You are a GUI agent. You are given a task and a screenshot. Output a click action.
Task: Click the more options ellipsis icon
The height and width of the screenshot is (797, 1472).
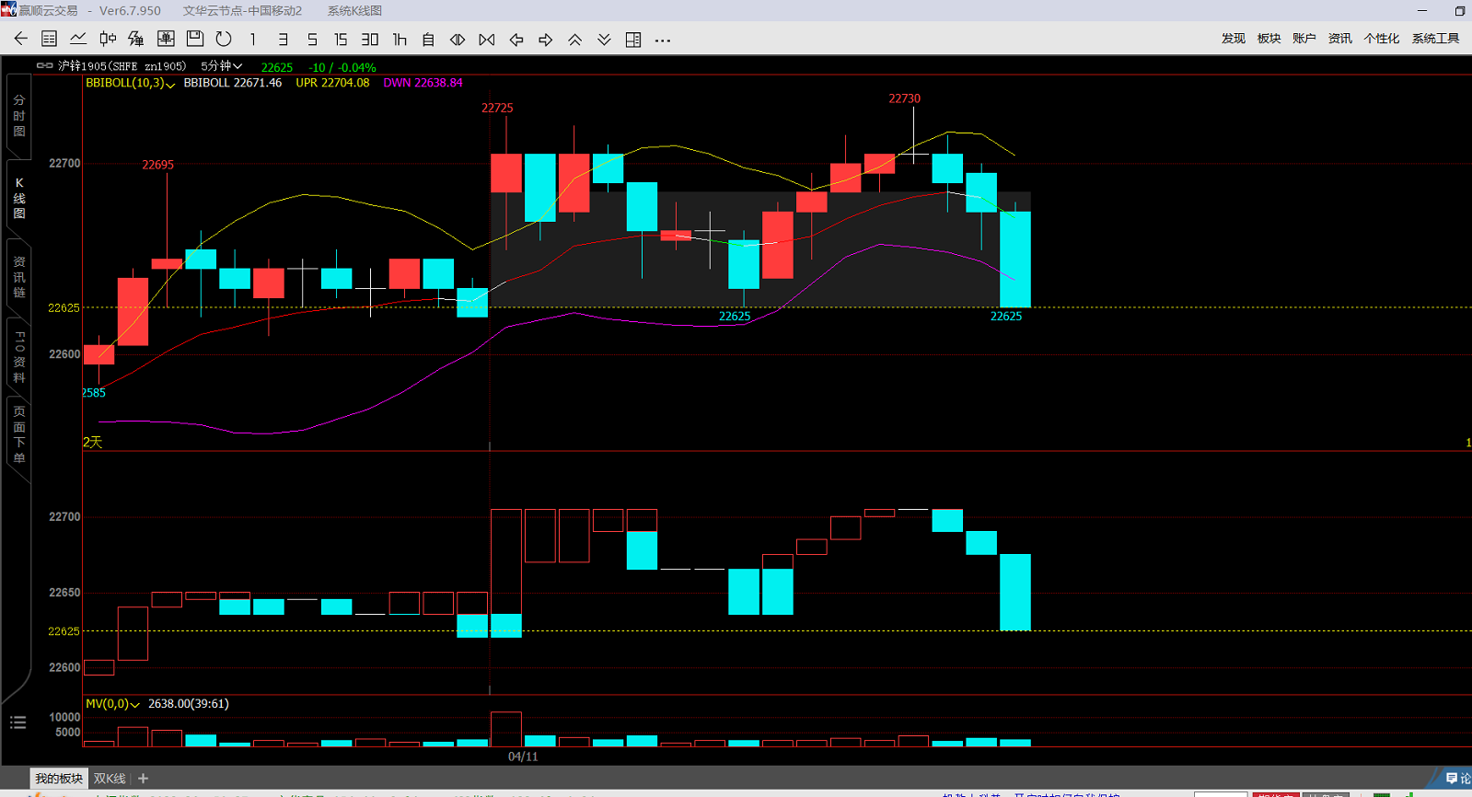pos(663,40)
